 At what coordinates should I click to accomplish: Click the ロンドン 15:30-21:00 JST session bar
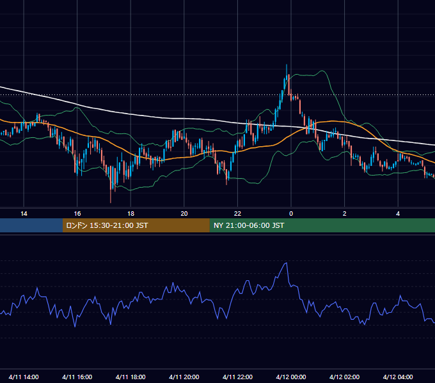point(136,225)
